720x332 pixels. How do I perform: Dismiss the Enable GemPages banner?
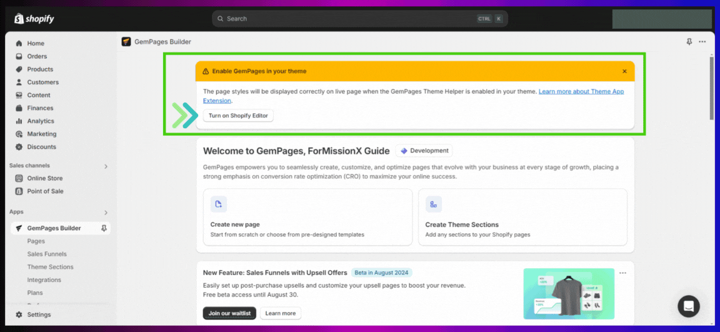pyautogui.click(x=624, y=71)
